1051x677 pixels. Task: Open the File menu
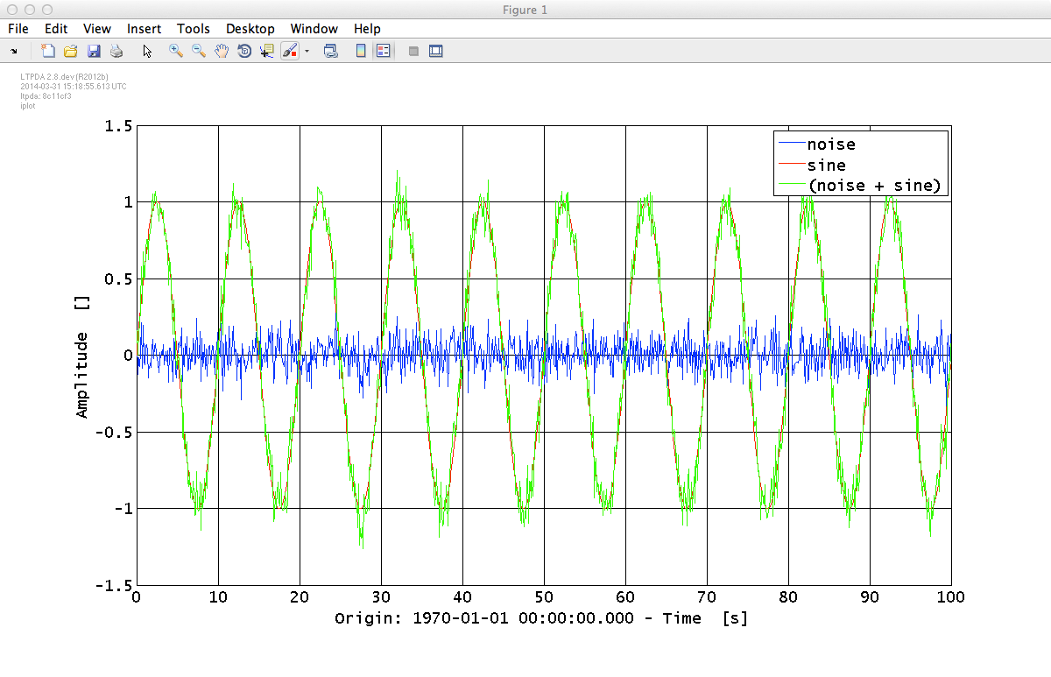(x=18, y=29)
